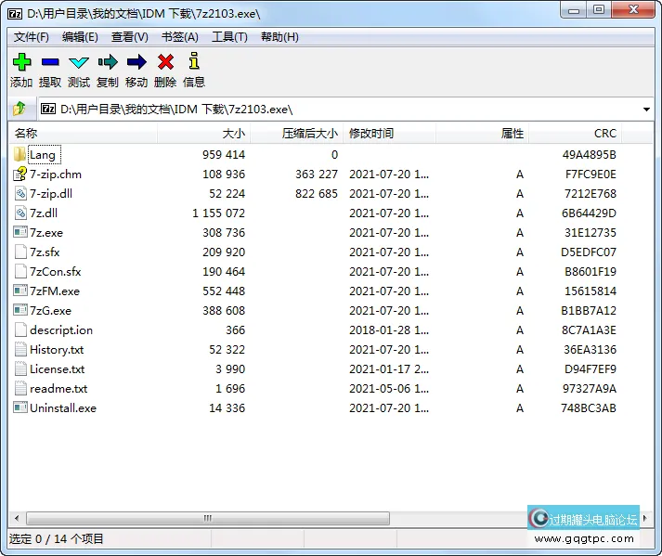Click the 7-zip.chm help file icon

coord(19,174)
